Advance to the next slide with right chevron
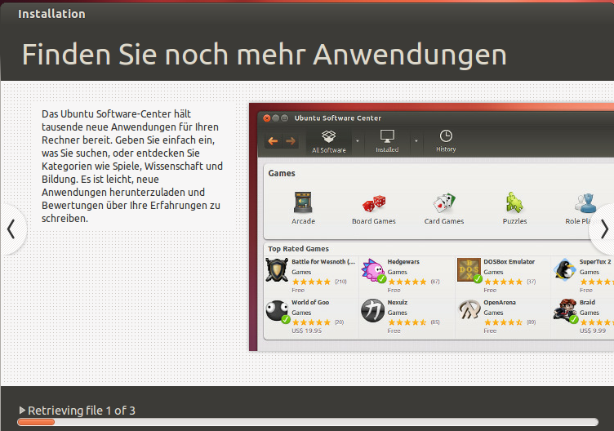The width and height of the screenshot is (614, 431). tap(604, 229)
